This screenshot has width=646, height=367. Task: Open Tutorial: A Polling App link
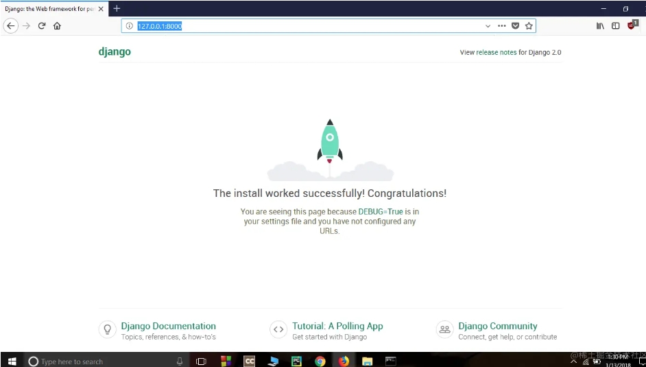coord(337,326)
